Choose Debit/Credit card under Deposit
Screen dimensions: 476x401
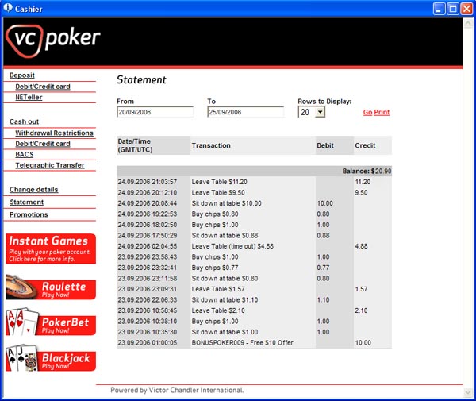(43, 87)
